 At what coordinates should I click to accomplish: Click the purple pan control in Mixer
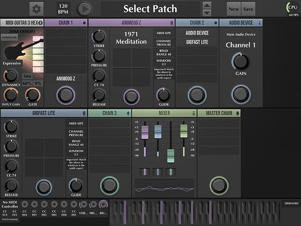(144, 172)
